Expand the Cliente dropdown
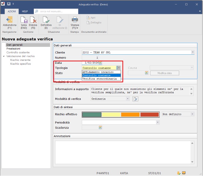This screenshot has height=176, width=203. [x=193, y=52]
